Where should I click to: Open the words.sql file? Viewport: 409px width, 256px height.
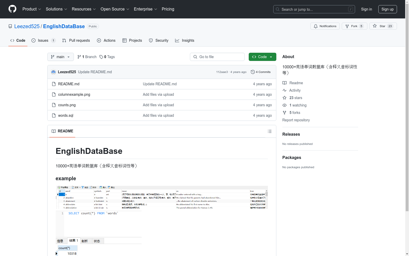(x=66, y=115)
